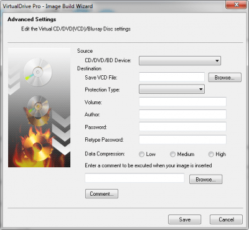Click the middle half-burning disc graphic

coord(38,110)
